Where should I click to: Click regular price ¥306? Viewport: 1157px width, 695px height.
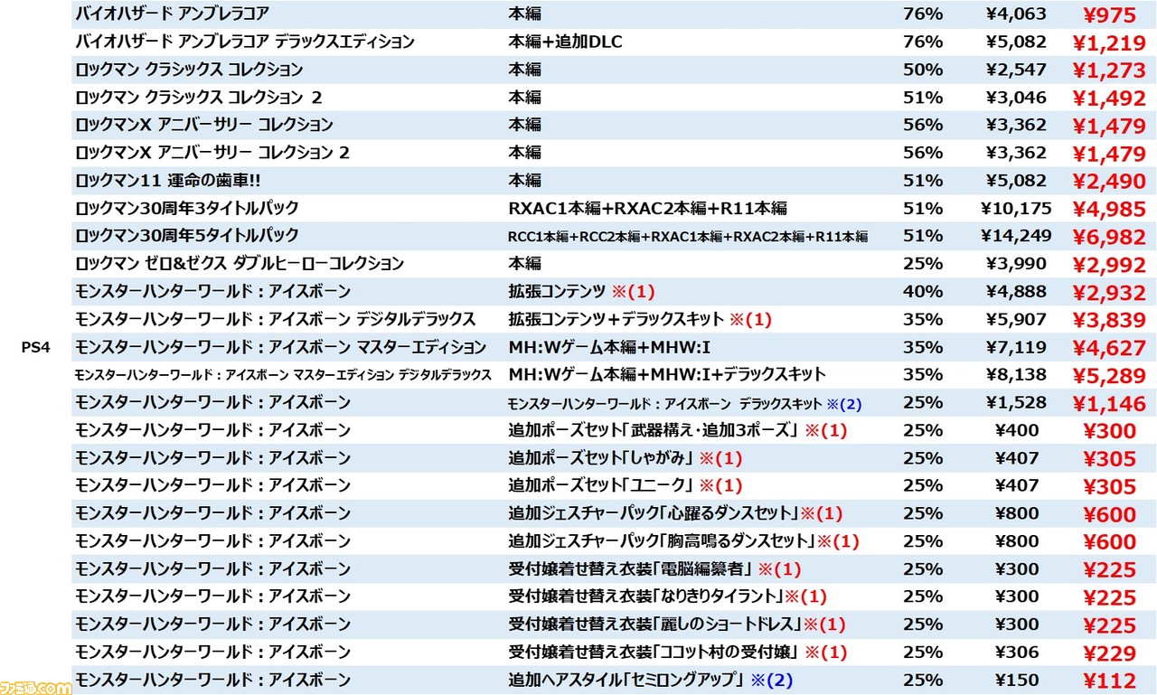click(x=1017, y=653)
